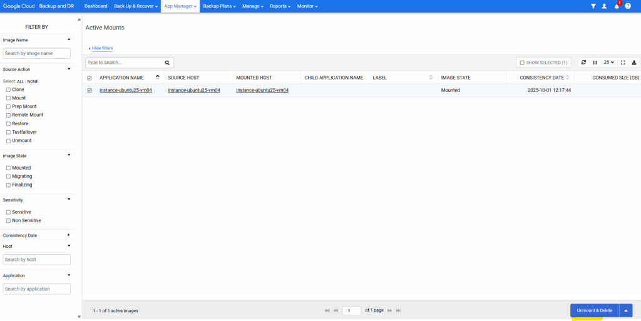Click the filter funnel icon in header
Viewport: 641px width, 321px height.
pyautogui.click(x=593, y=6)
